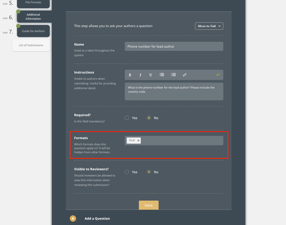This screenshot has width=286, height=225.
Task: Click the Name input field
Action: (x=174, y=47)
